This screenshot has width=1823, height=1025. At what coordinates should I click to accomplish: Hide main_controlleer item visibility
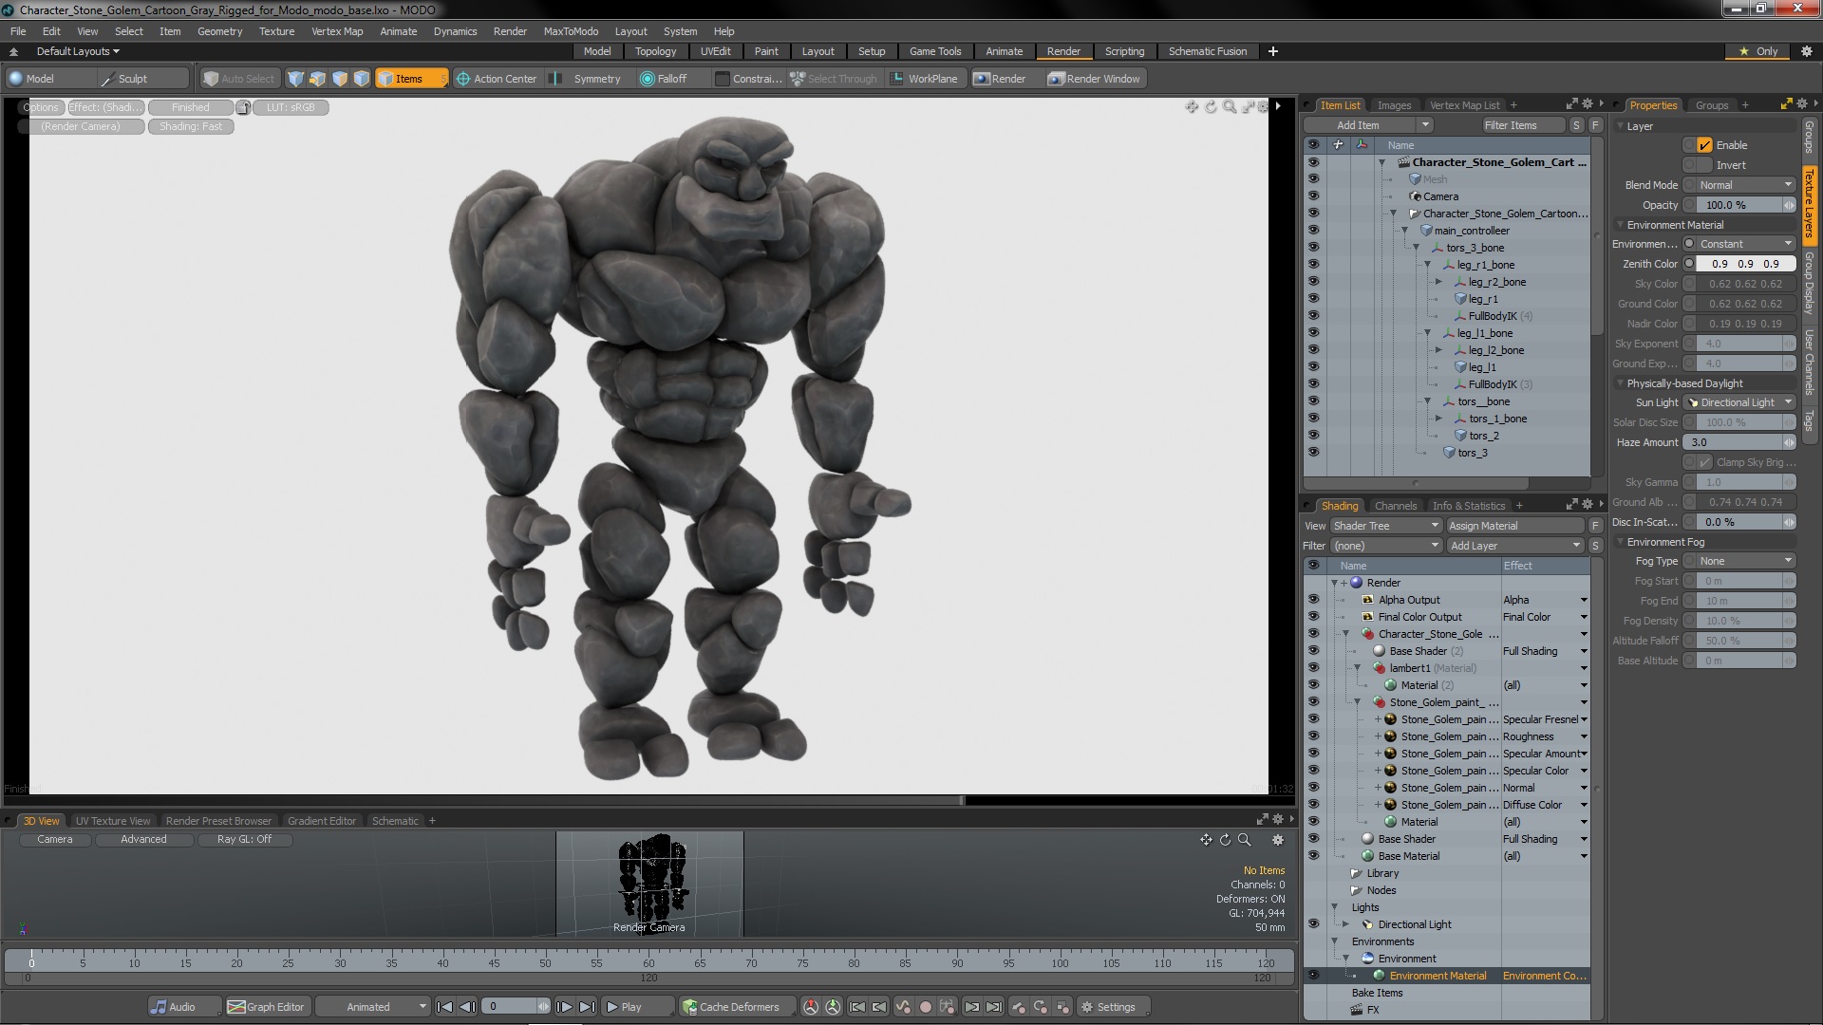[x=1313, y=231]
